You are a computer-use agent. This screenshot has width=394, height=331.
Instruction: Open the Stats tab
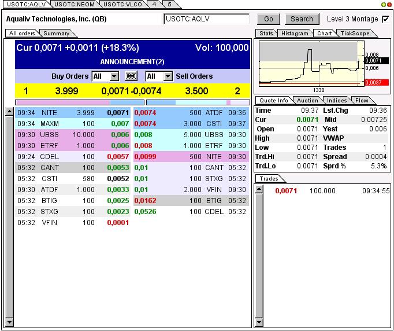266,33
